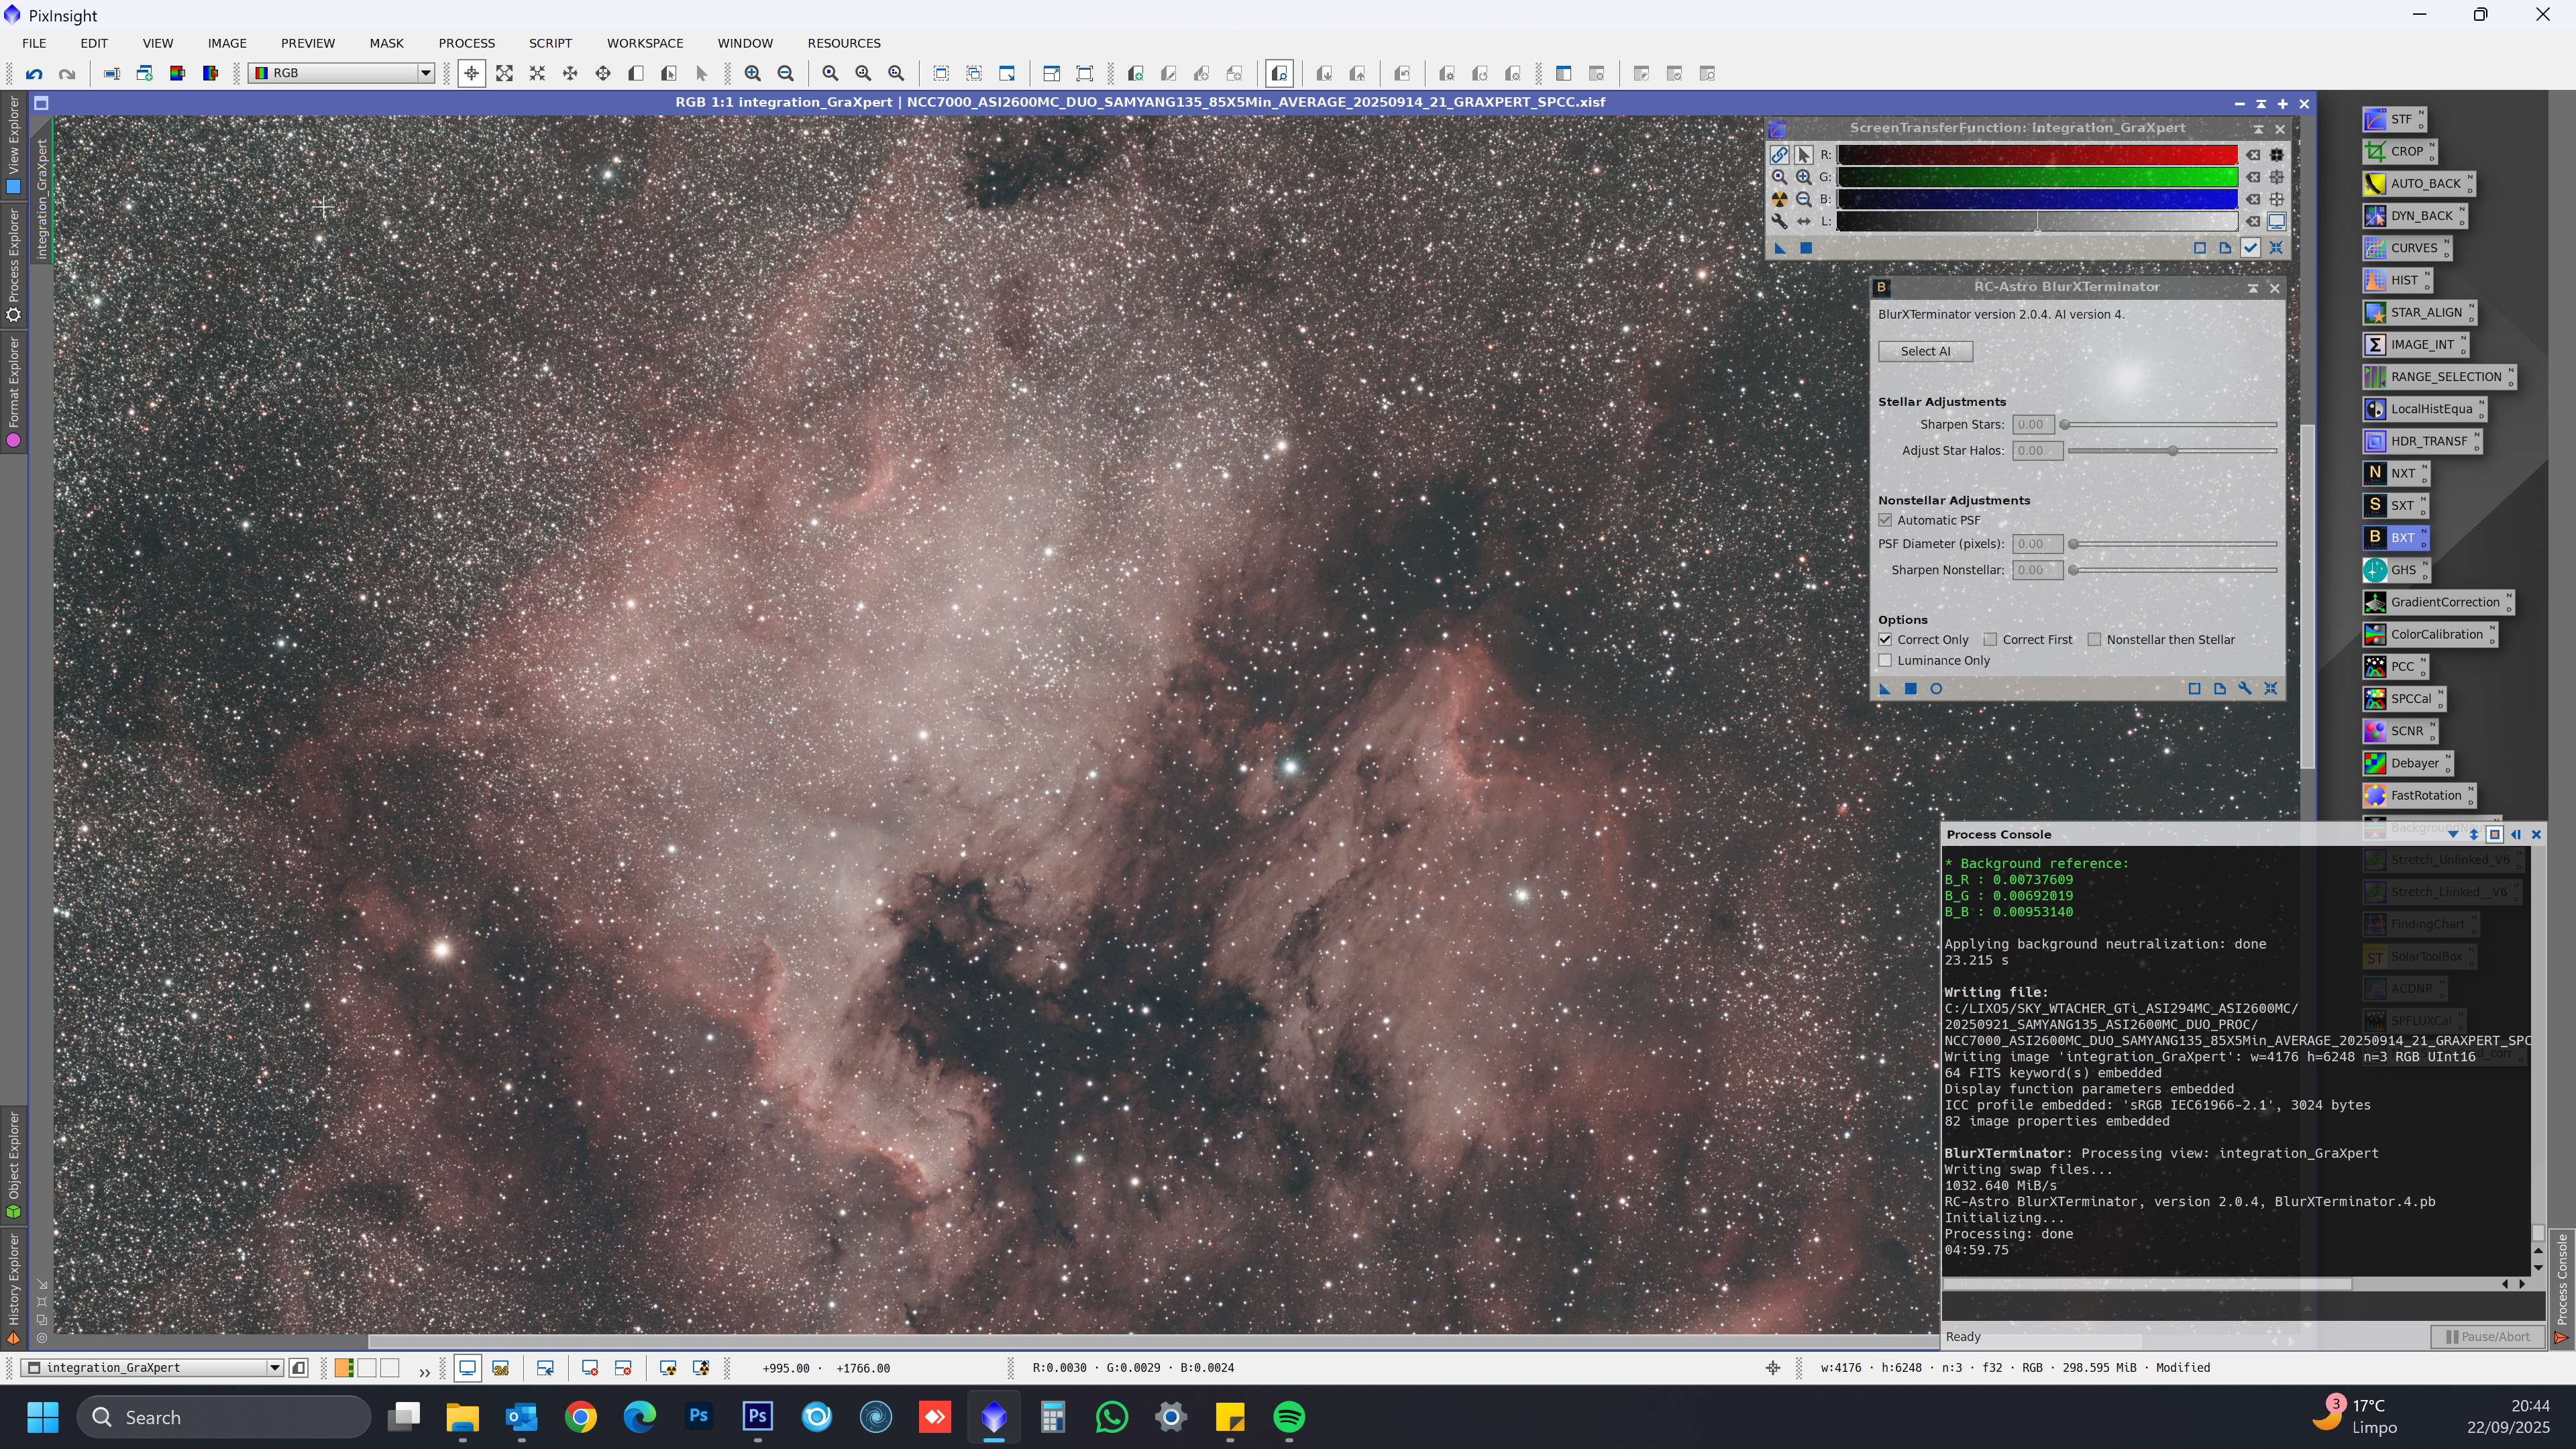Viewport: 2576px width, 1449px height.
Task: Click the Undo arrow in toolbar
Action: (34, 73)
